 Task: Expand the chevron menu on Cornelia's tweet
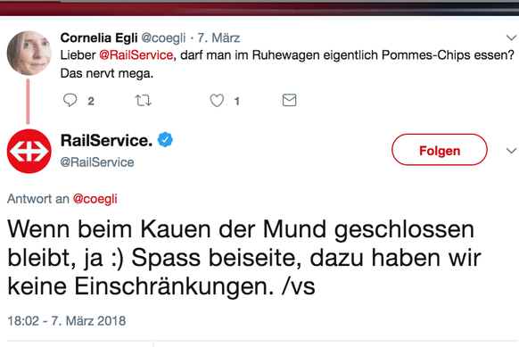pos(511,37)
